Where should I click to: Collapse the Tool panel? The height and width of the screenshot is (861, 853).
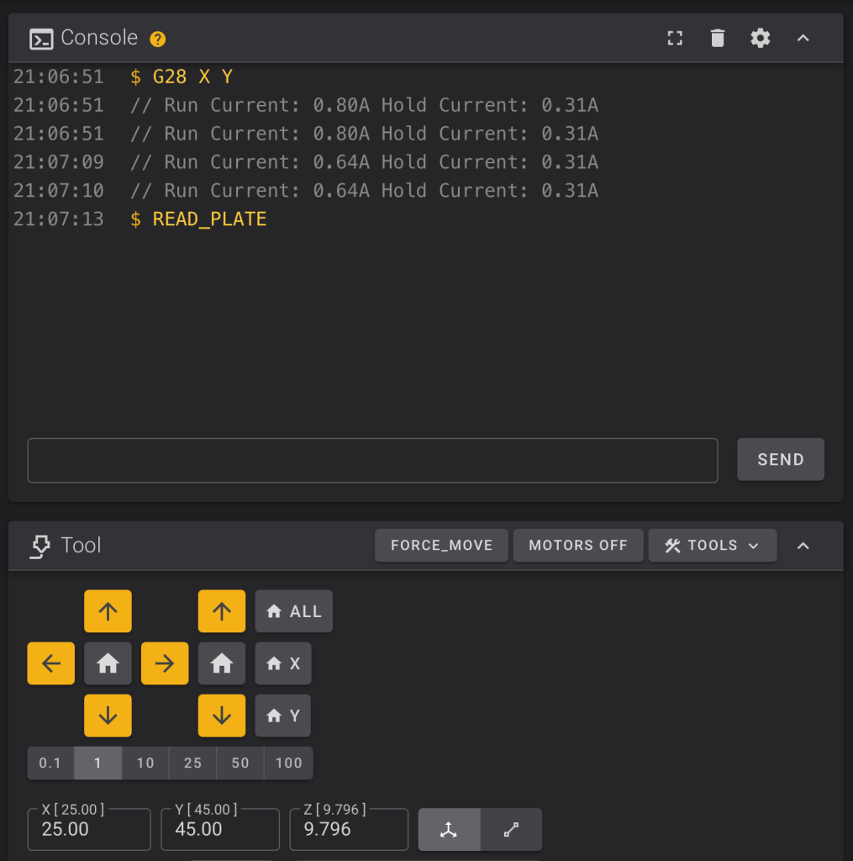(803, 546)
